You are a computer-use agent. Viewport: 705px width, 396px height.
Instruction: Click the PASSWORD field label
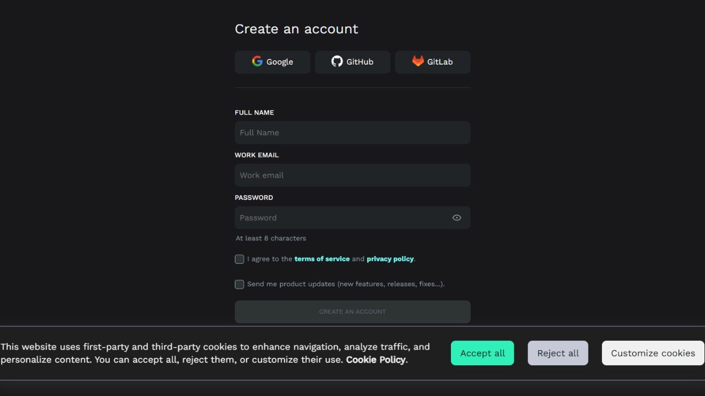(254, 198)
